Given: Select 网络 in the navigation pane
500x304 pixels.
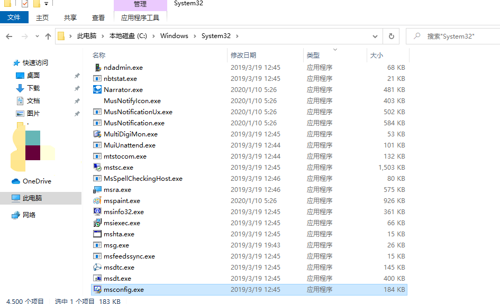Looking at the screenshot, I should [x=29, y=215].
